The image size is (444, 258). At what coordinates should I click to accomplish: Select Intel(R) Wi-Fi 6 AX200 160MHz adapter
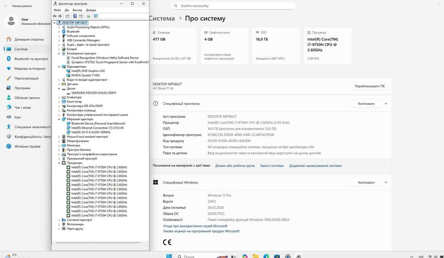(91, 132)
